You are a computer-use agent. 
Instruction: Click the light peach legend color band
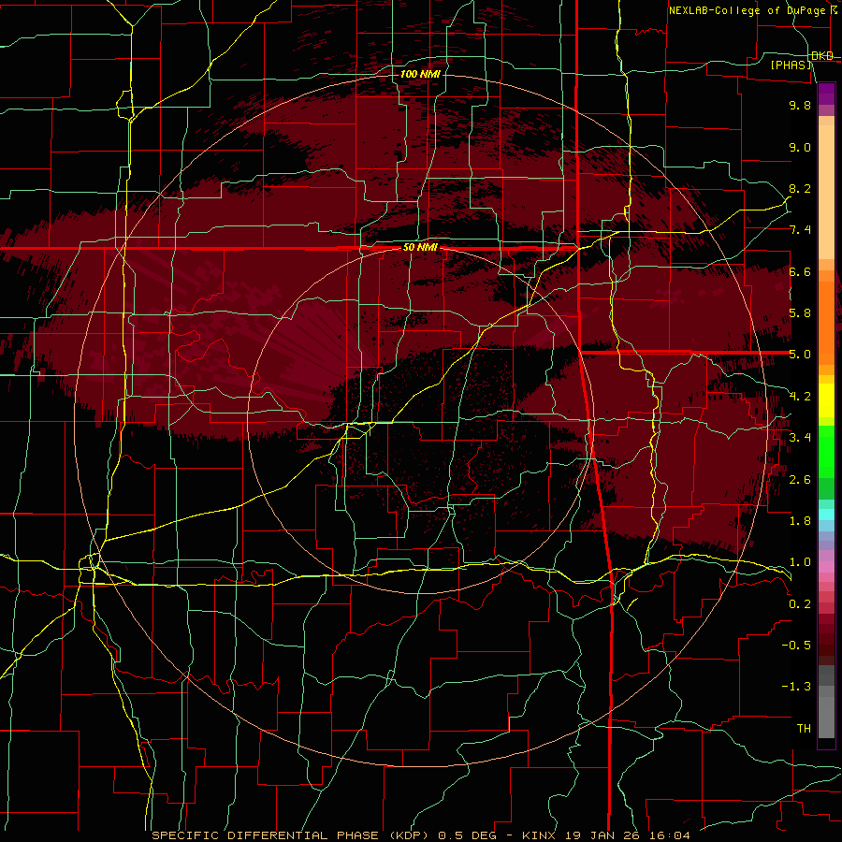(826, 194)
